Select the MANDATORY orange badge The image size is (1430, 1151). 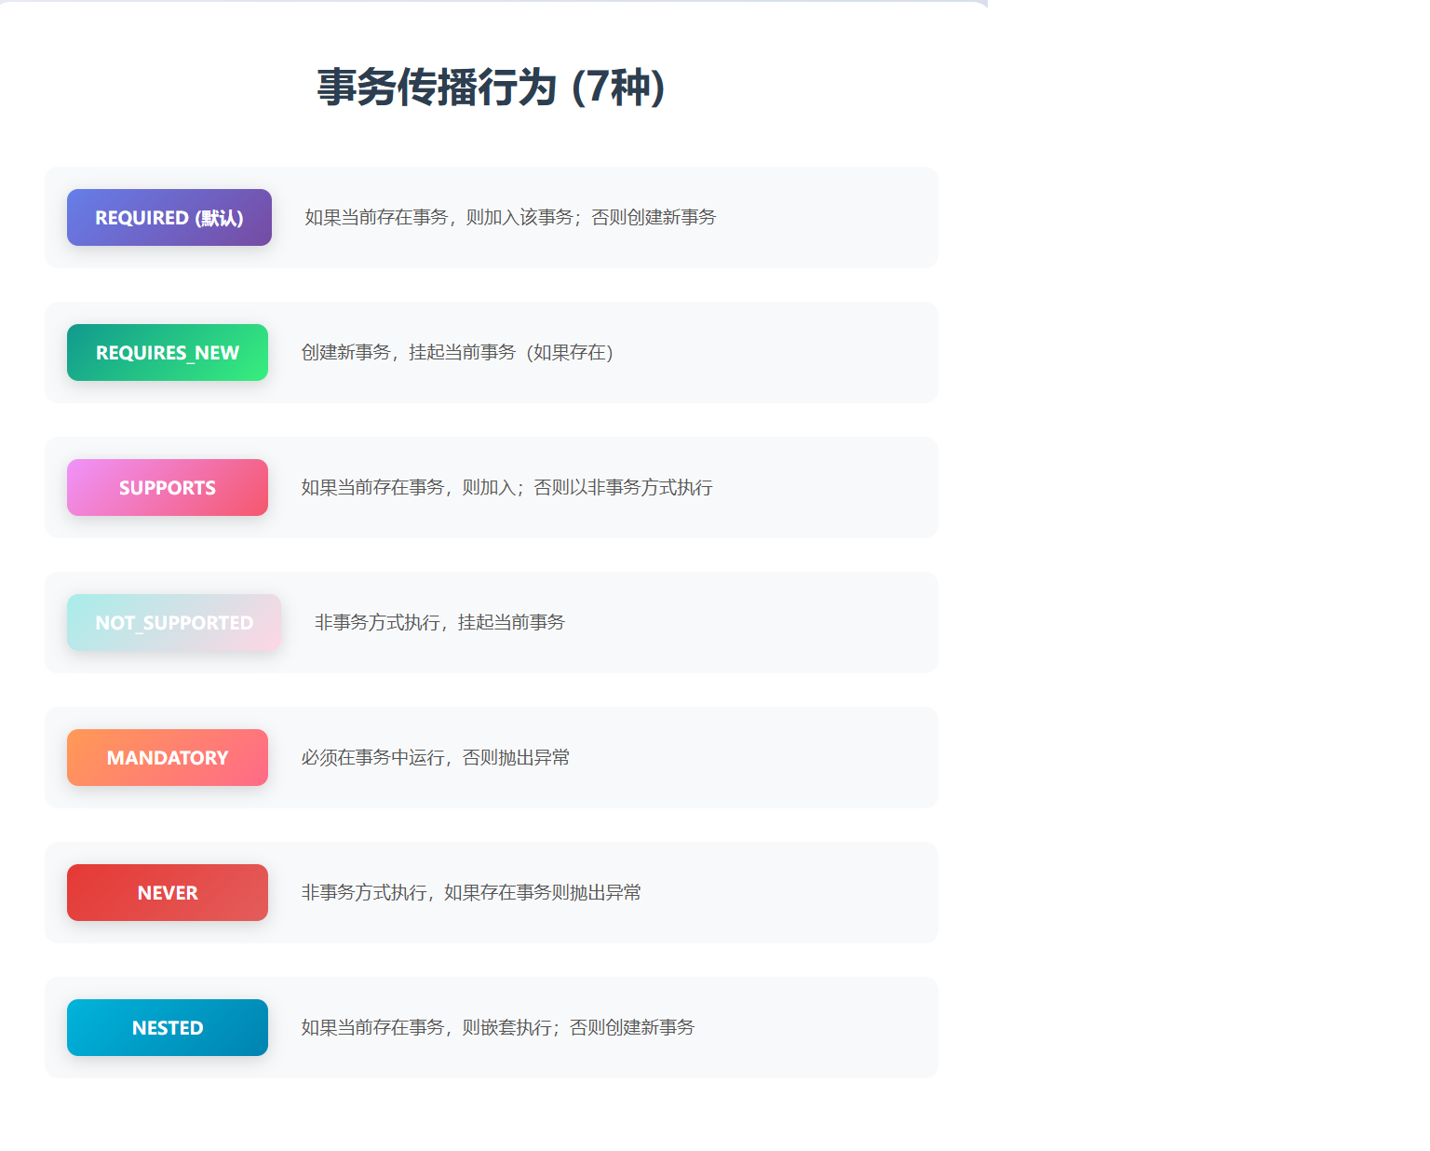coord(167,757)
